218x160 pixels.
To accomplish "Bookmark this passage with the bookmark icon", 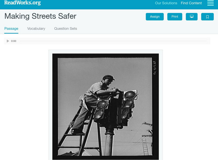I will [x=207, y=17].
